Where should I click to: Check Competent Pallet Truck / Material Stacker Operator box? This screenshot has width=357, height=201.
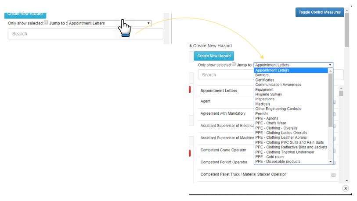click(333, 175)
